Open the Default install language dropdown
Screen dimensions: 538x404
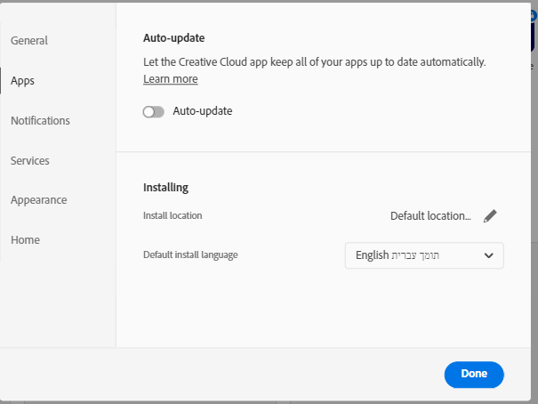tap(423, 255)
